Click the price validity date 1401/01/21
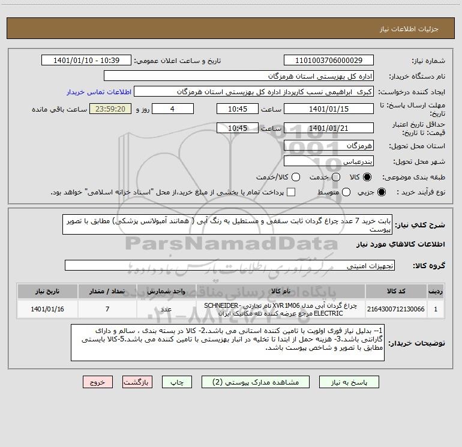Image resolution: width=462 pixels, height=447 pixels. tap(329, 128)
